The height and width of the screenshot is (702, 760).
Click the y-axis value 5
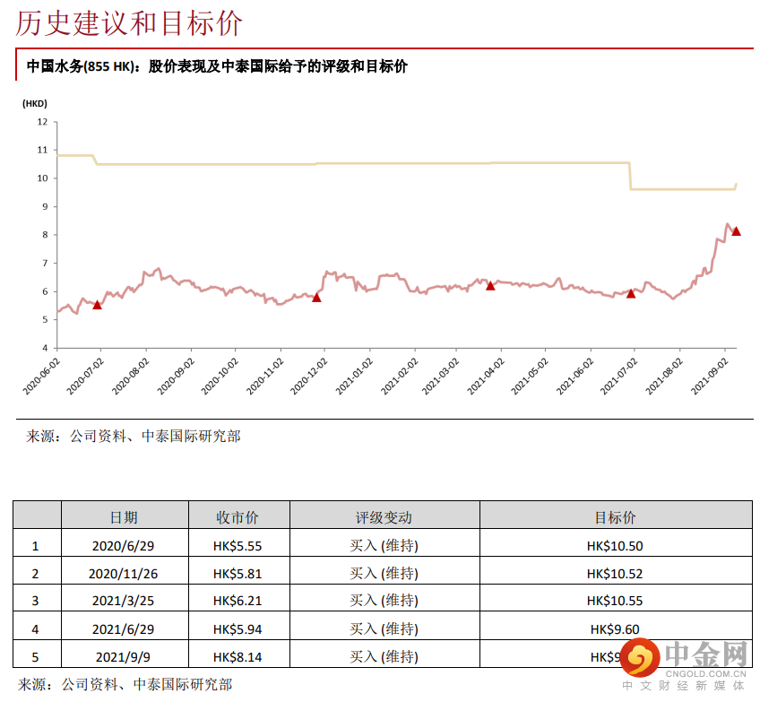[x=45, y=319]
